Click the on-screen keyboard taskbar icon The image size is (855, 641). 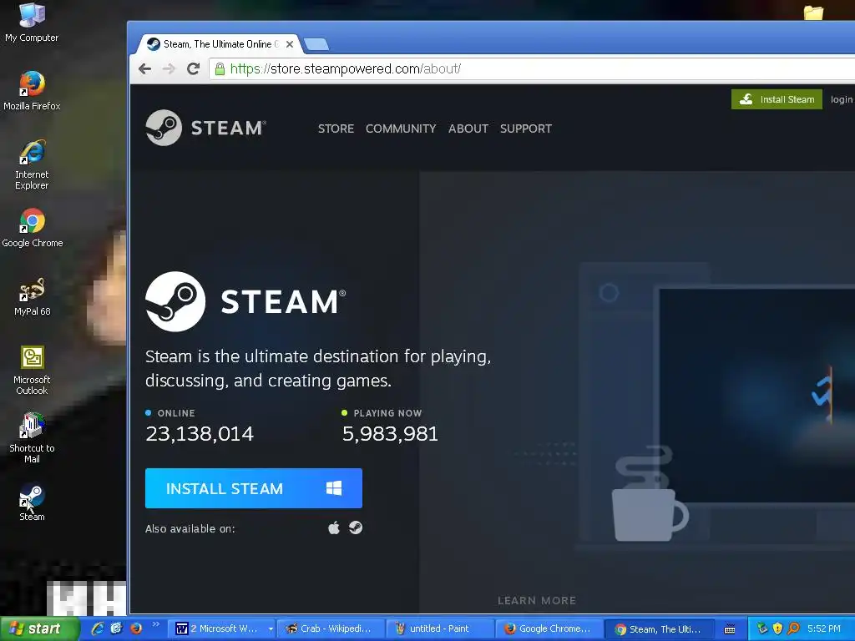(x=730, y=629)
